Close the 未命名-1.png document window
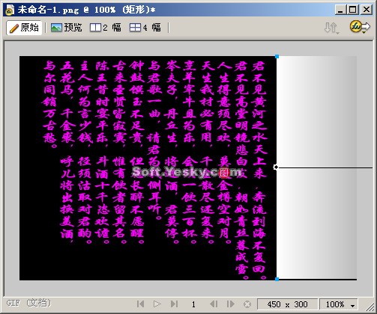This screenshot has width=377, height=314. (x=367, y=10)
